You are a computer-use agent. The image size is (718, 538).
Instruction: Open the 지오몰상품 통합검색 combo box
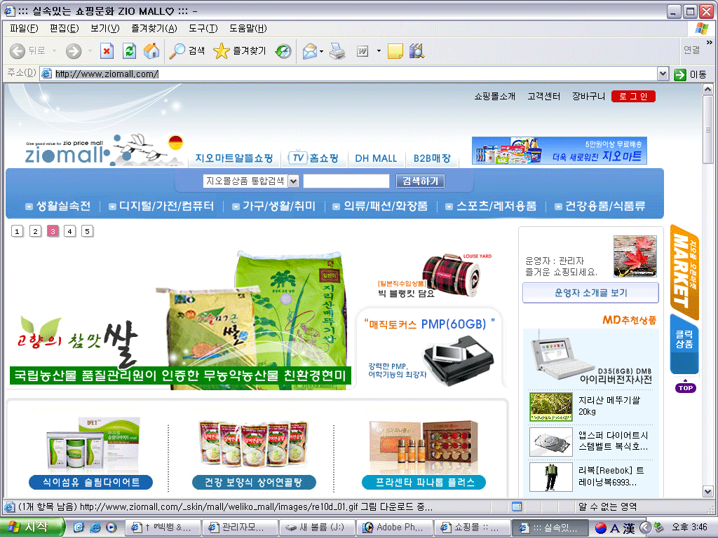250,181
